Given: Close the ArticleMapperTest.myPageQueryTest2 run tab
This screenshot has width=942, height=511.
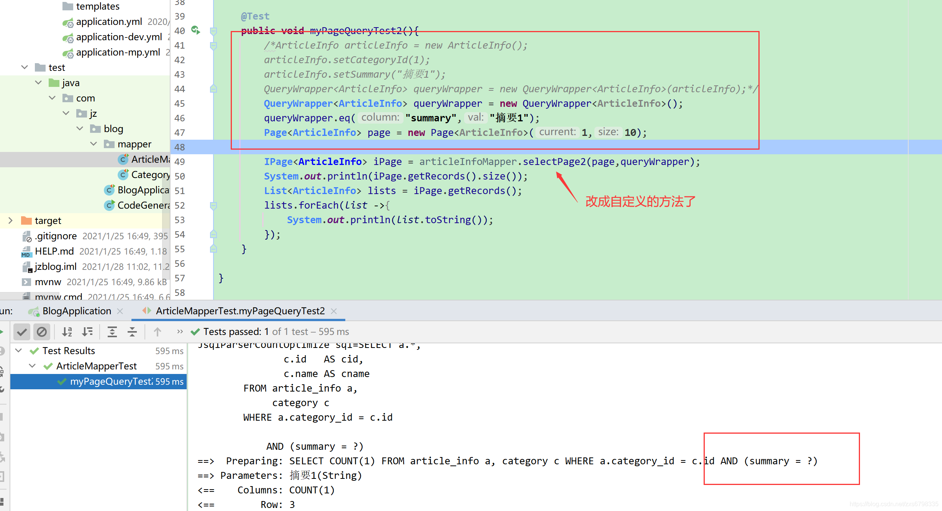Looking at the screenshot, I should [334, 311].
